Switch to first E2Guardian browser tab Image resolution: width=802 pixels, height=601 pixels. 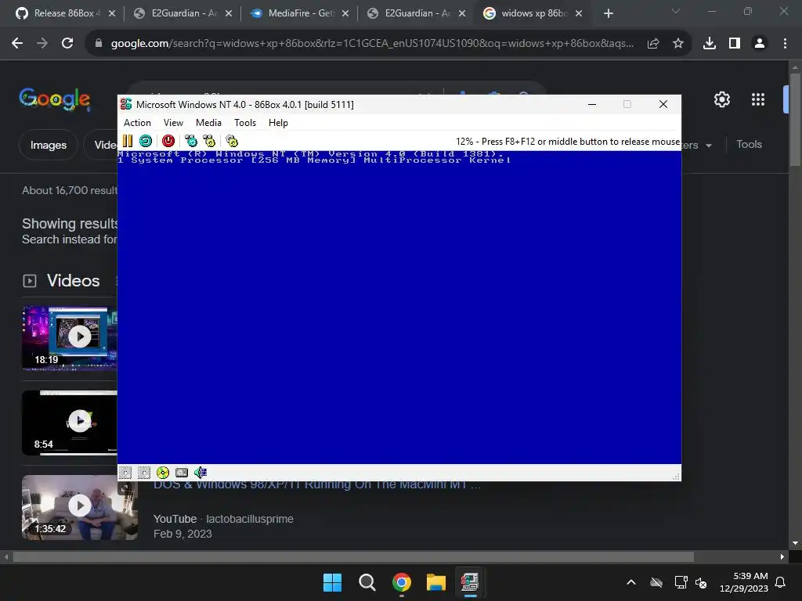tap(182, 13)
